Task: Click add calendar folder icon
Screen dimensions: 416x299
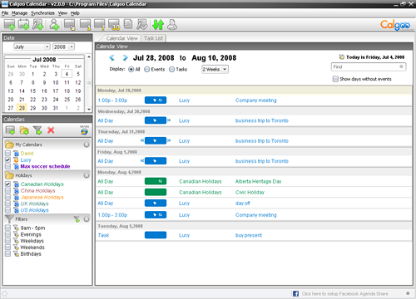Action: pyautogui.click(x=24, y=130)
